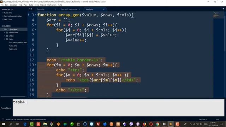
Task: Switch to Sublime Text taskbar icon
Action: coord(171,124)
